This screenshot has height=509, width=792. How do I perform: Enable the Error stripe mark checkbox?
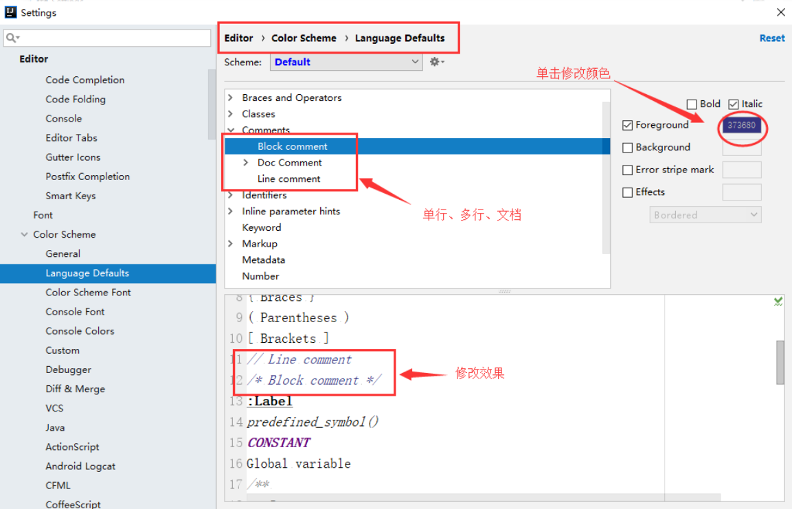(x=627, y=170)
